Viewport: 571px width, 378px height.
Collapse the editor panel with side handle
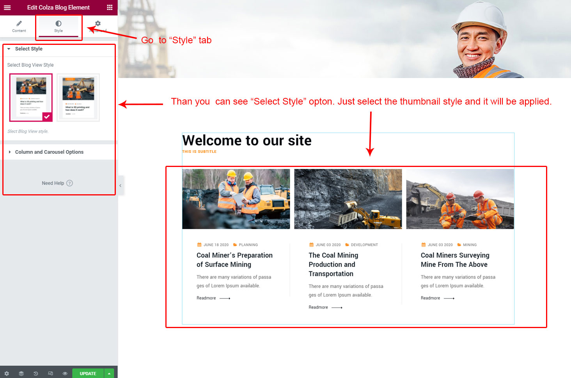(x=121, y=186)
